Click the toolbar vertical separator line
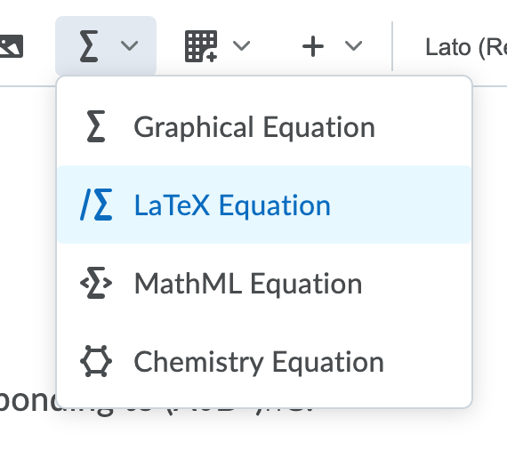 392,46
